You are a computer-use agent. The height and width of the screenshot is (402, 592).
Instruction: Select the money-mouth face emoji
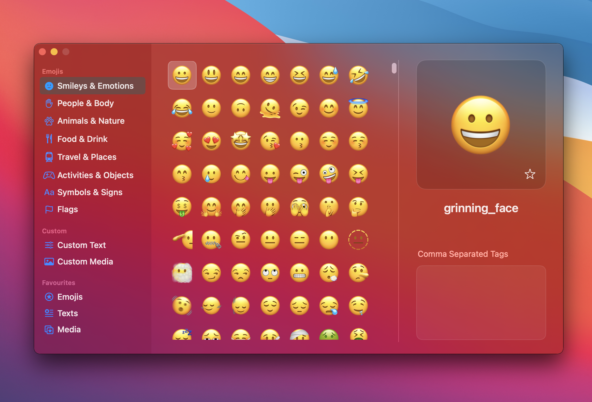pyautogui.click(x=182, y=207)
